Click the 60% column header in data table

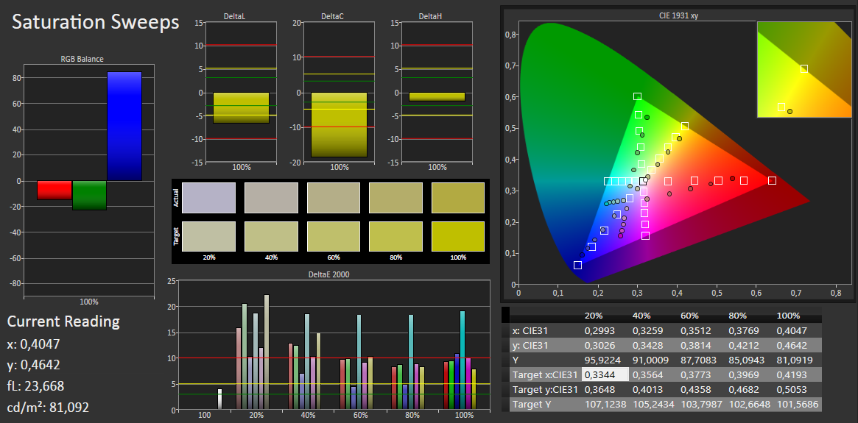point(689,316)
